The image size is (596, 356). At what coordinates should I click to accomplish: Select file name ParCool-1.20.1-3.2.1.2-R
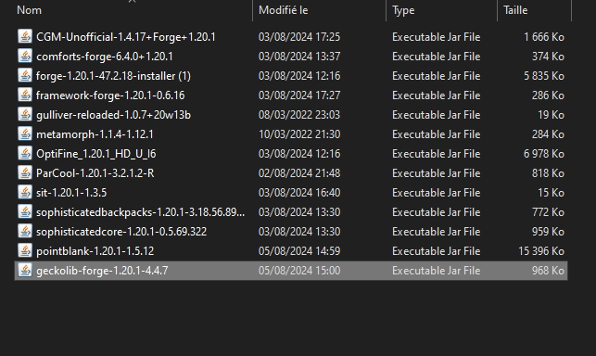tap(95, 173)
